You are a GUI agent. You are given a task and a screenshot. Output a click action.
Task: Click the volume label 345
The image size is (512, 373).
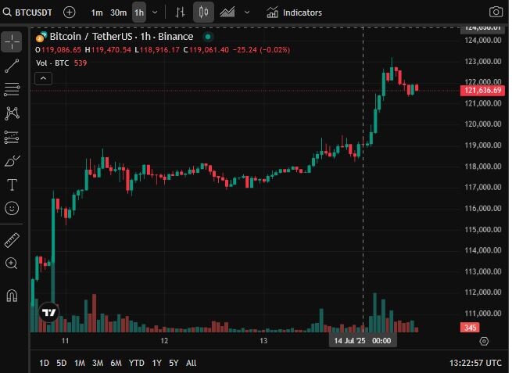tap(471, 328)
